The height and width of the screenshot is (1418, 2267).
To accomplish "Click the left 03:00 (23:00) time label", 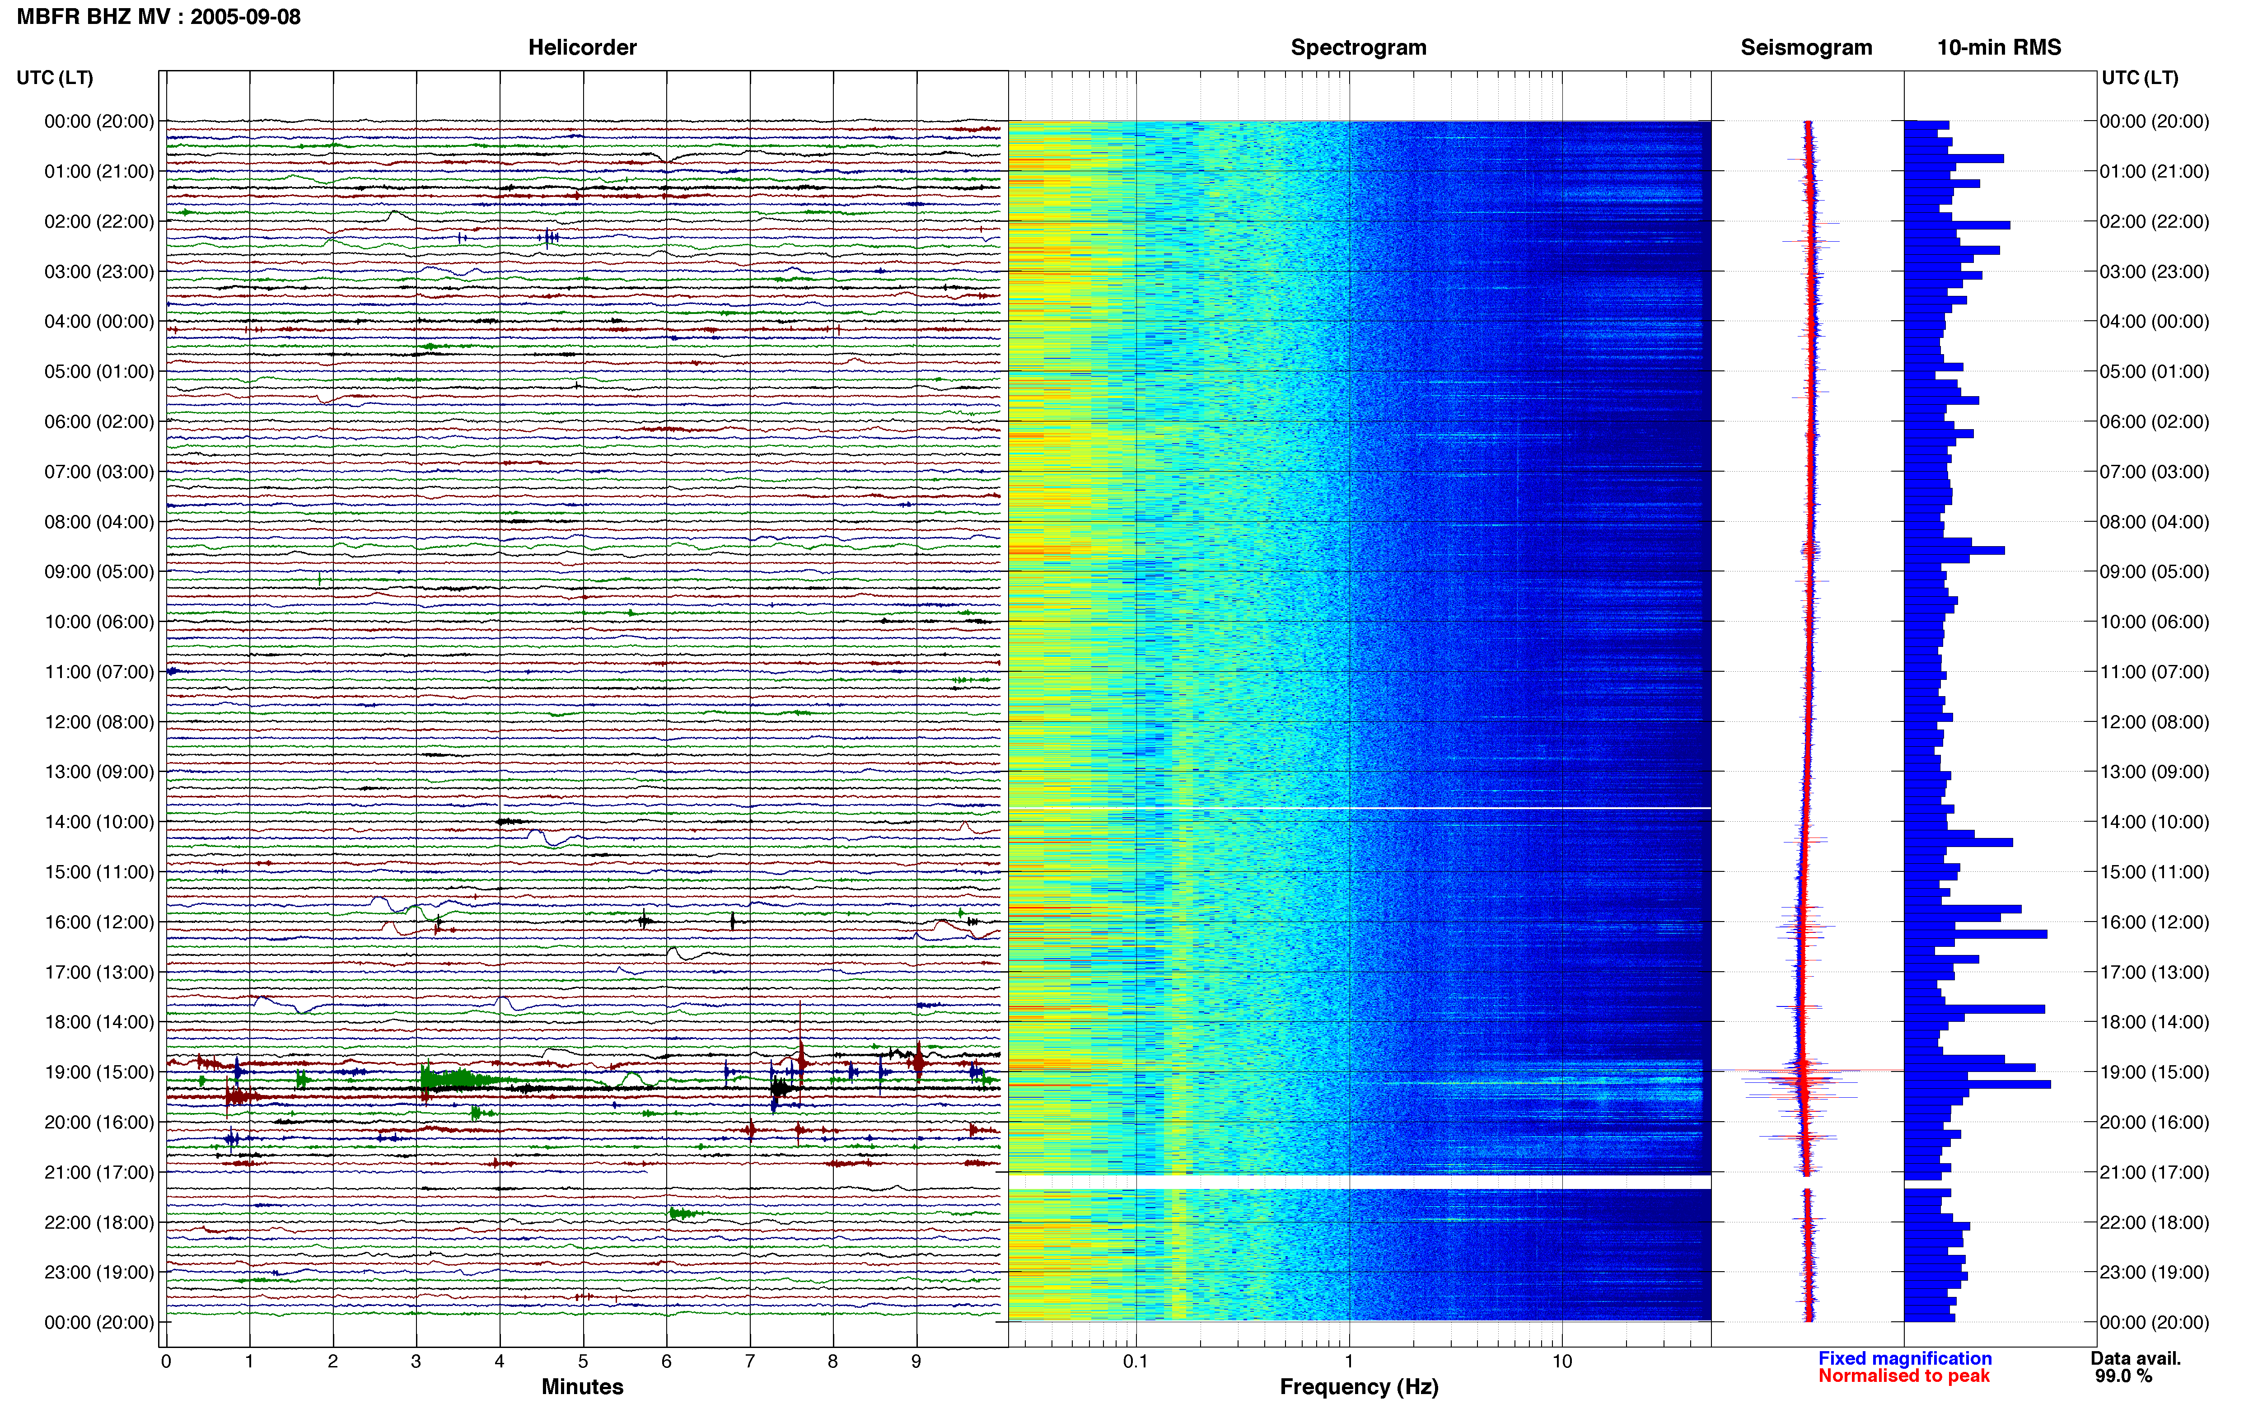I will [x=99, y=271].
